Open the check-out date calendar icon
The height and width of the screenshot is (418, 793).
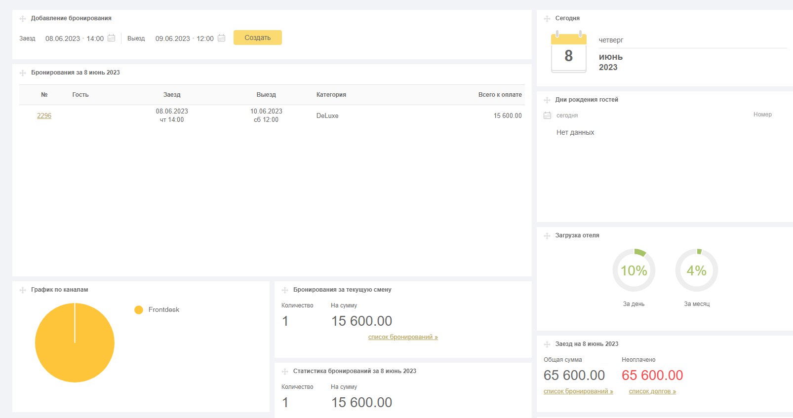[x=221, y=38]
